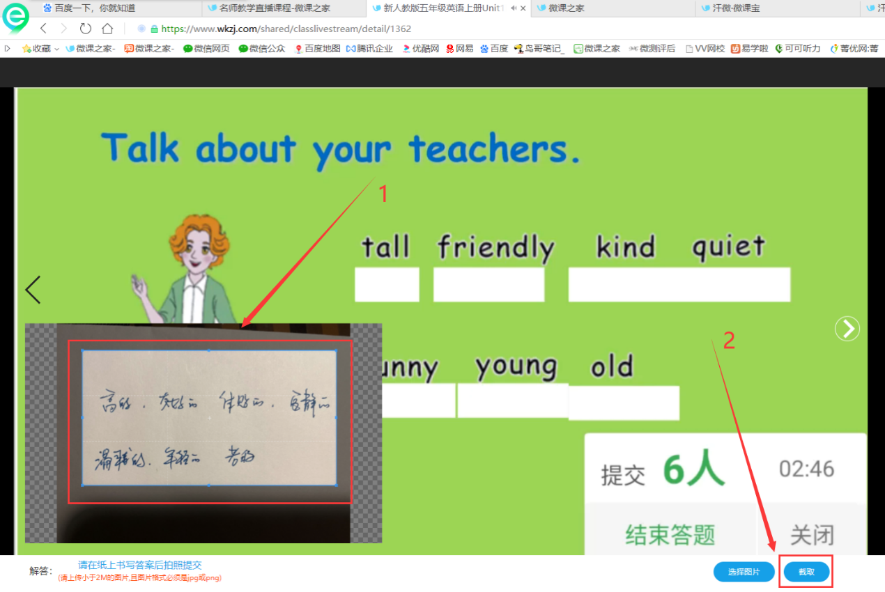Mute the active tab via speaker icon
Viewport: 885px width, 592px height.
[514, 8]
